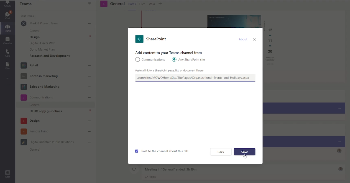This screenshot has width=350, height=183.
Task: Select the Teams icon in the rail
Action: [x=7, y=28]
